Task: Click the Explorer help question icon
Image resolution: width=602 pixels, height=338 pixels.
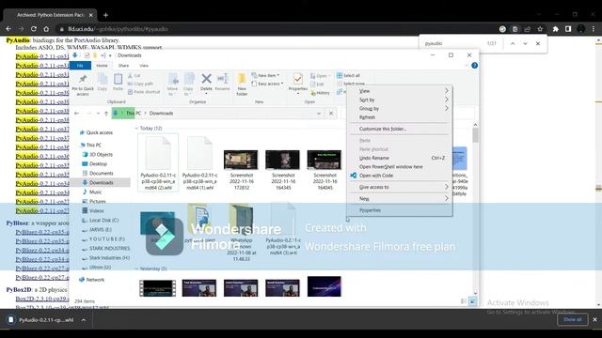Action: pos(474,66)
